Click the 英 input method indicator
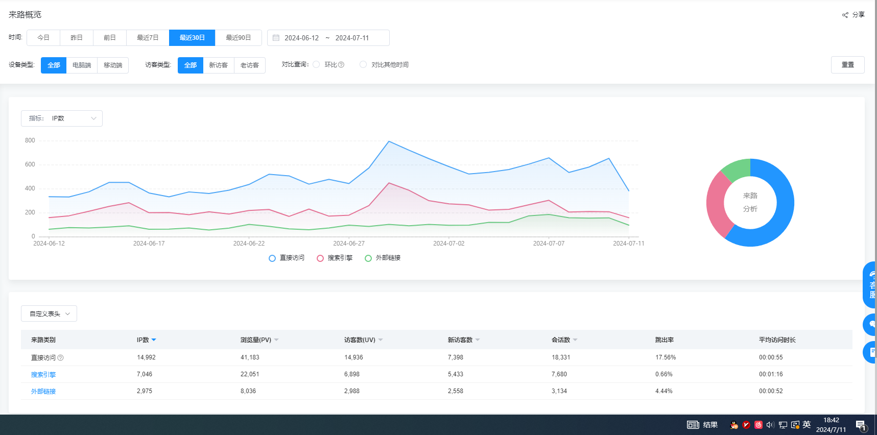The height and width of the screenshot is (435, 877). click(807, 425)
